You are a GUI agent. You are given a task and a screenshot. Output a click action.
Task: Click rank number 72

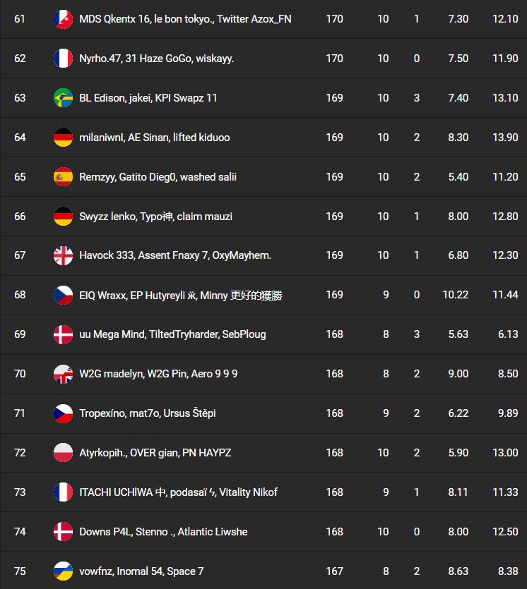click(x=20, y=453)
